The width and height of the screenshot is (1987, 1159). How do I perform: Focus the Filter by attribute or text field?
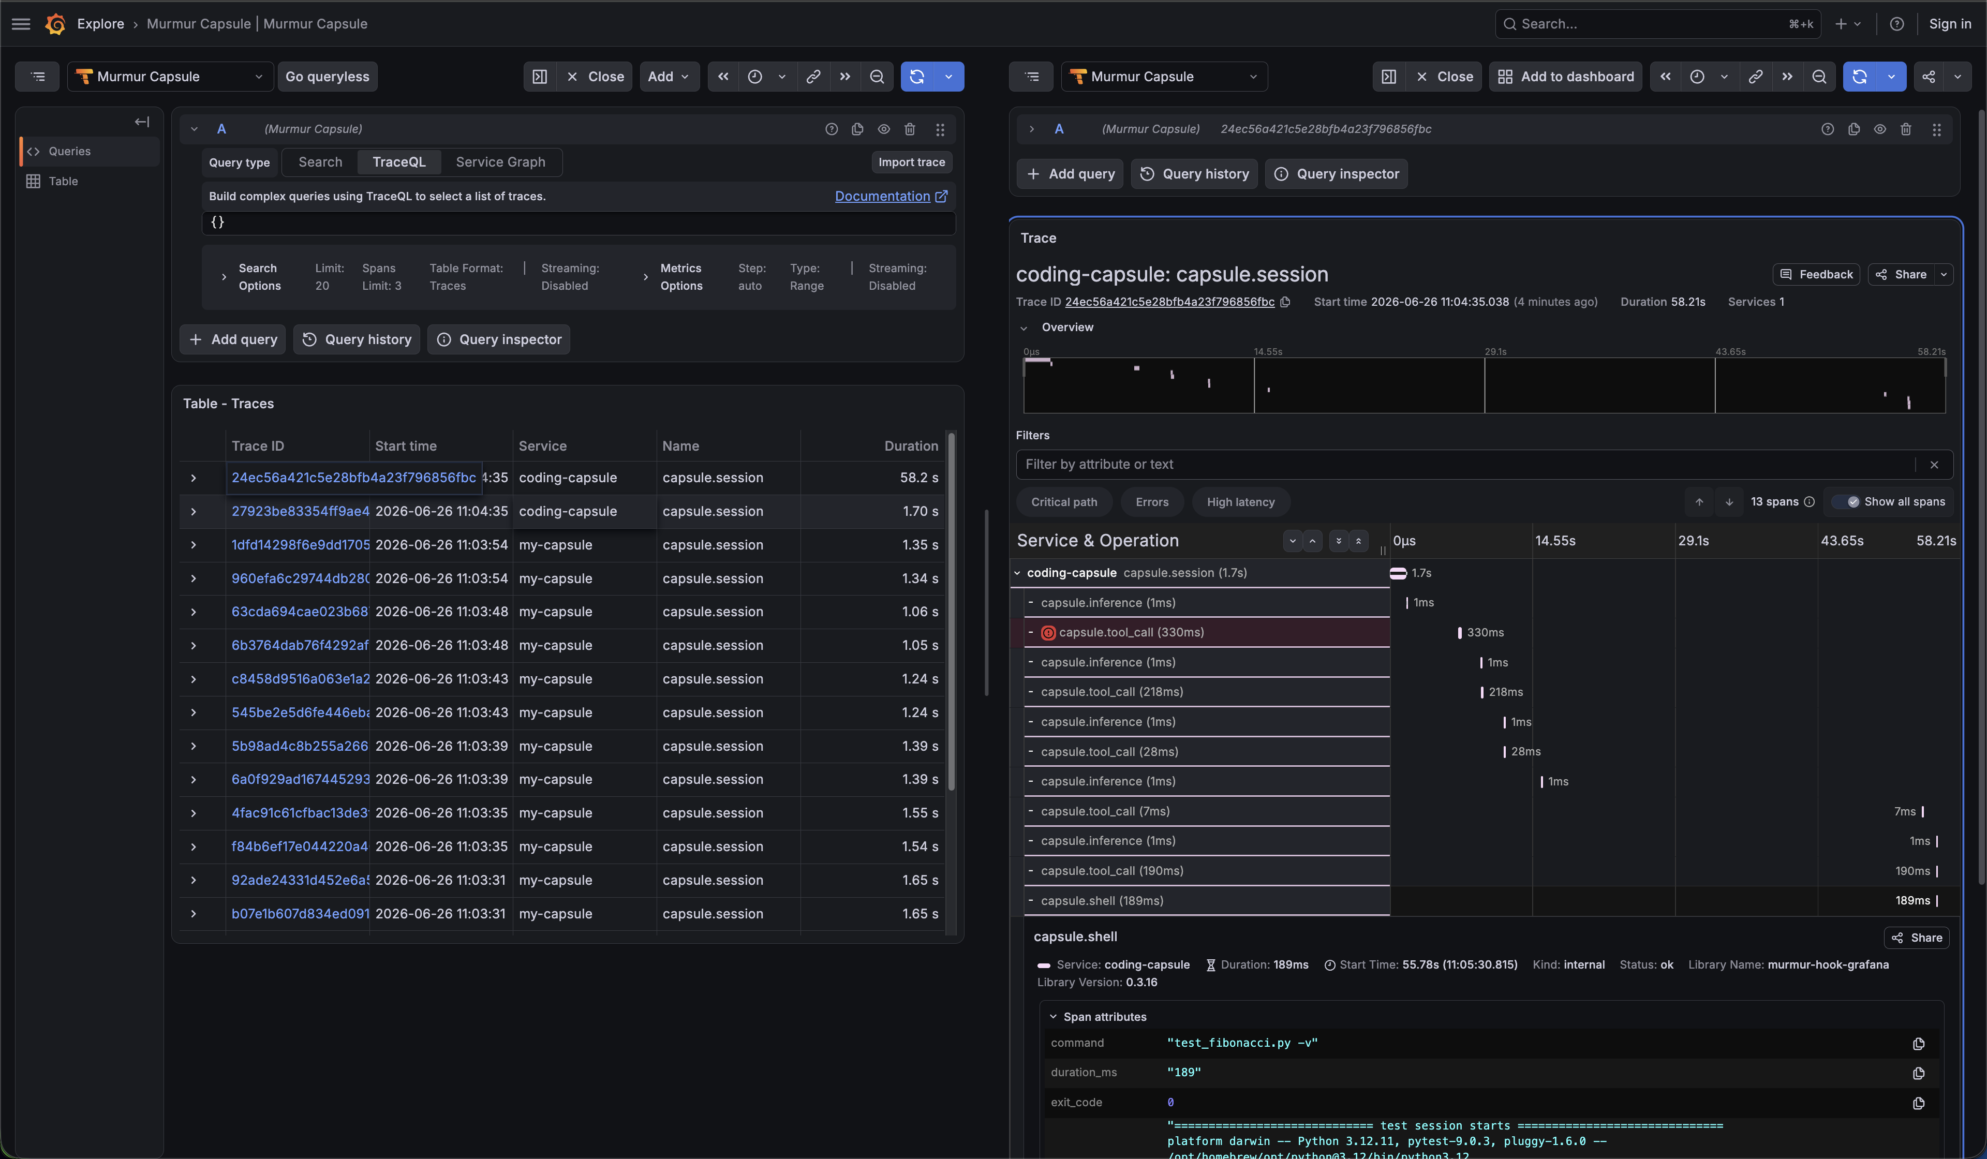coord(1466,465)
